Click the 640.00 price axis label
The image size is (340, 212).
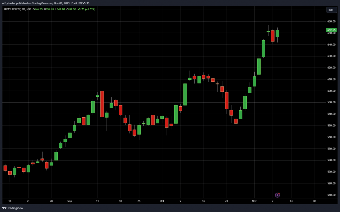(331, 45)
